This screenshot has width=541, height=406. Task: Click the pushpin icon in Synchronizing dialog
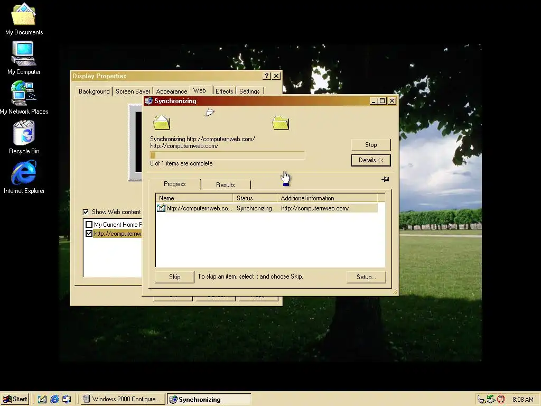pos(385,179)
